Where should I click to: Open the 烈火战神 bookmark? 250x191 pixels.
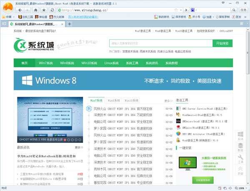(57, 17)
